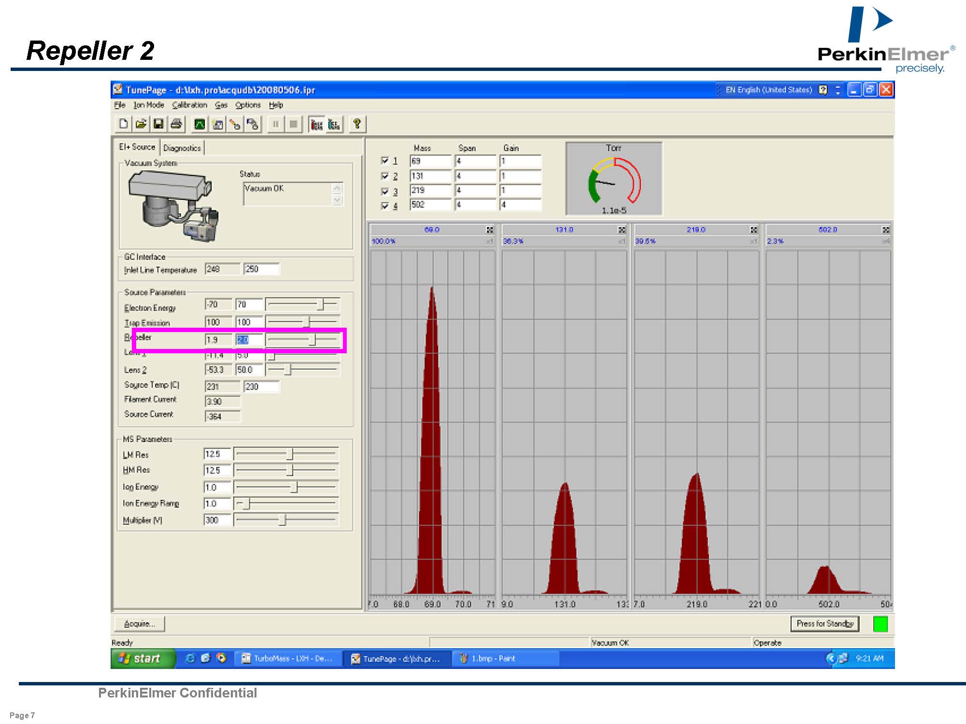Click the Source Temp setpoint field
This screenshot has width=966, height=724.
coord(261,386)
